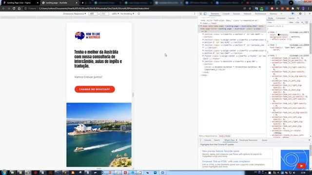Click the viewport width input field
The width and height of the screenshot is (312, 175).
click(93, 14)
